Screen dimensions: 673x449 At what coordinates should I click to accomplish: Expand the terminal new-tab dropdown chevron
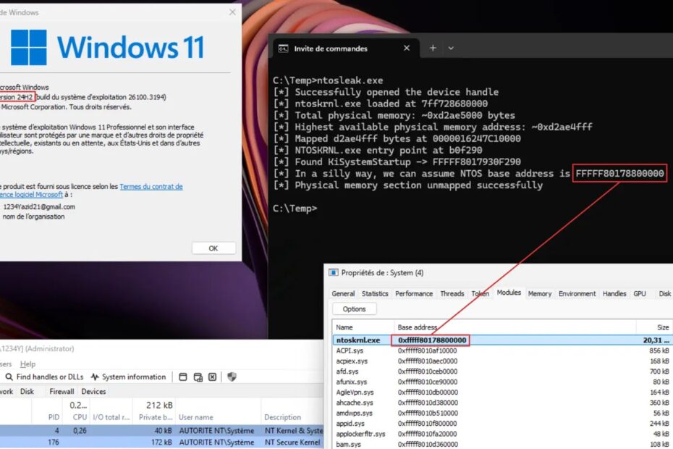point(451,48)
